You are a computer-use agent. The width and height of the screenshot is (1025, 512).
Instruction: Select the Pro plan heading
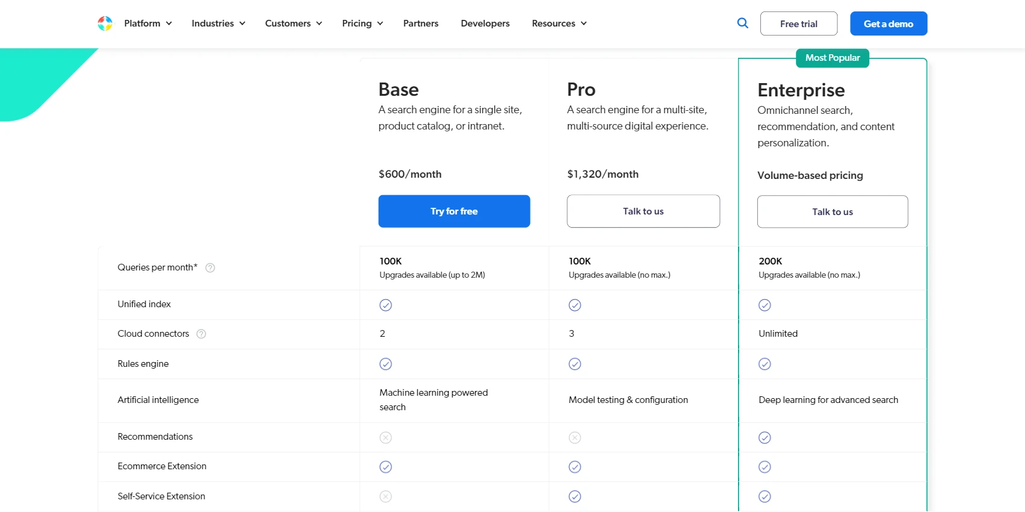tap(581, 90)
